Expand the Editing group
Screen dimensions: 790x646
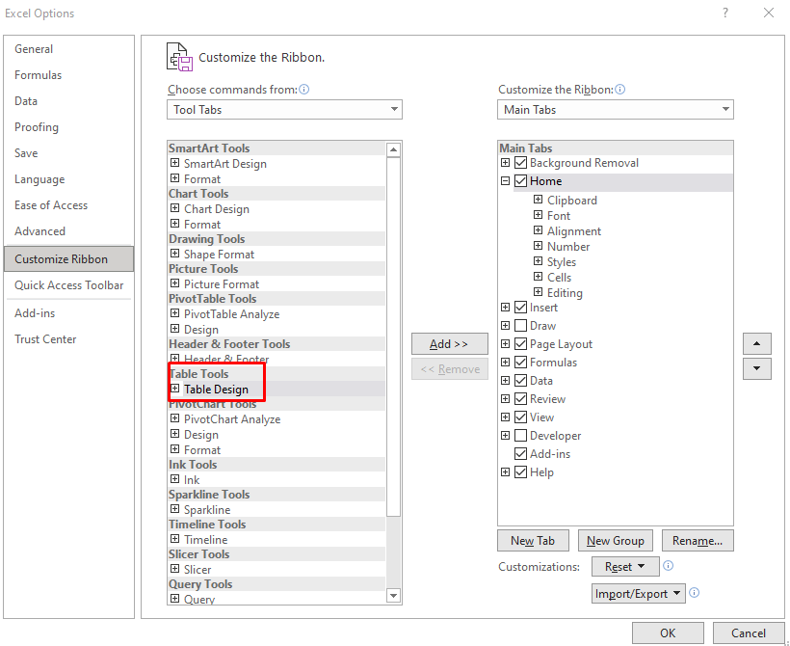click(539, 292)
